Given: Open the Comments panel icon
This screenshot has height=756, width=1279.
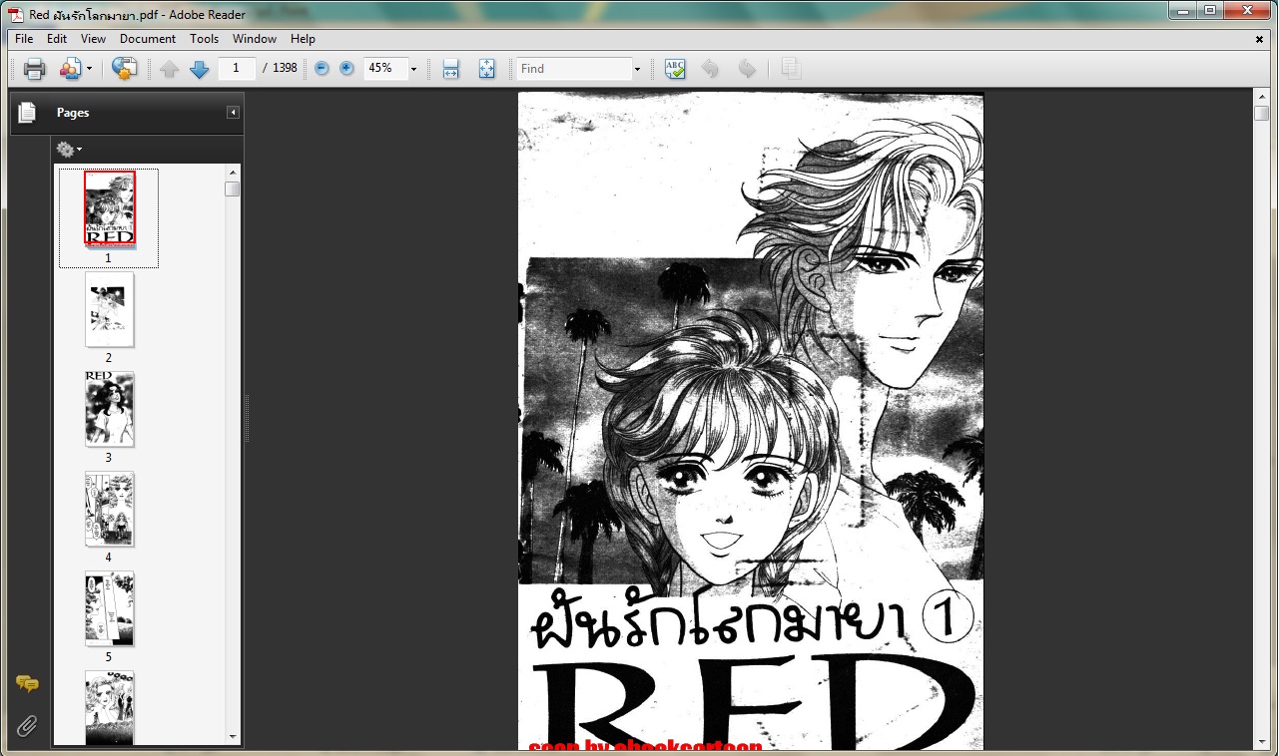Looking at the screenshot, I should (x=27, y=684).
